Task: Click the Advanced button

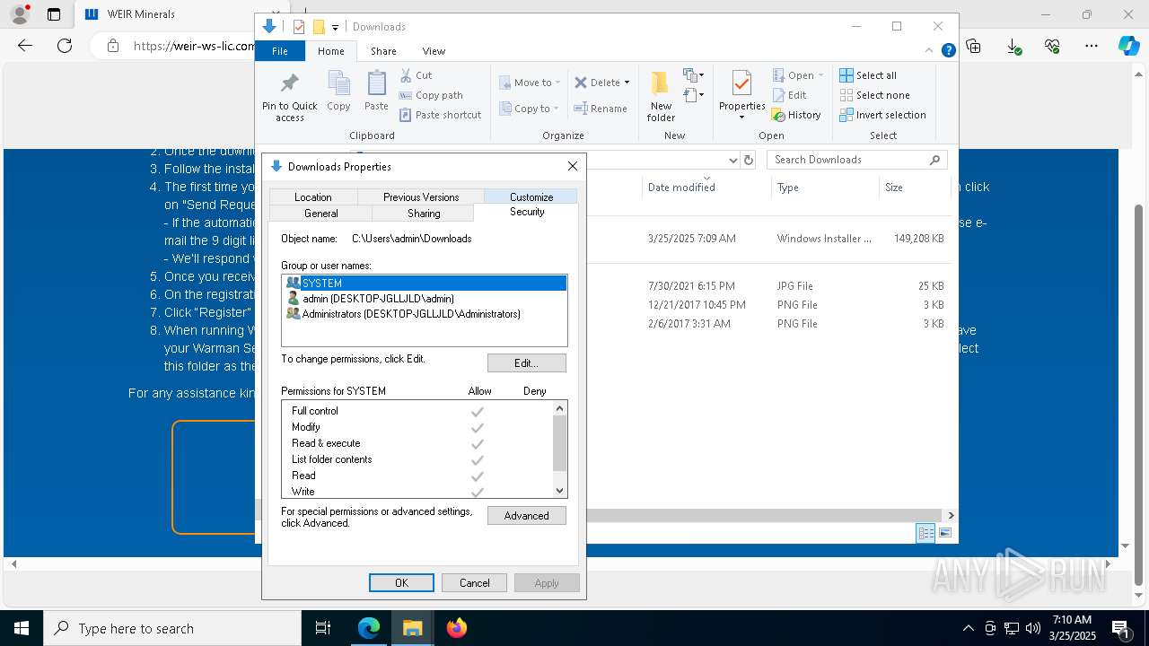Action: 527,516
